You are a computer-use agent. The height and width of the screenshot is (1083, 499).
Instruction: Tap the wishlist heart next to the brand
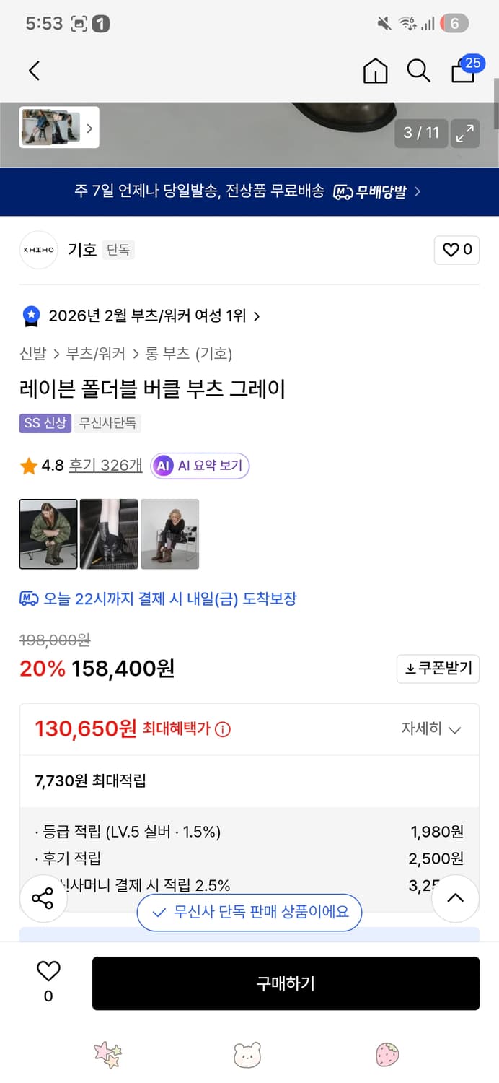[456, 250]
